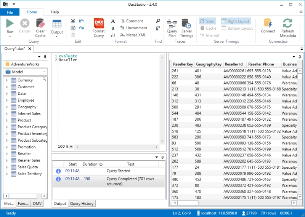Viewport: 305px width, 217px height.
Task: Select the Promotion table
Action: 26,147
